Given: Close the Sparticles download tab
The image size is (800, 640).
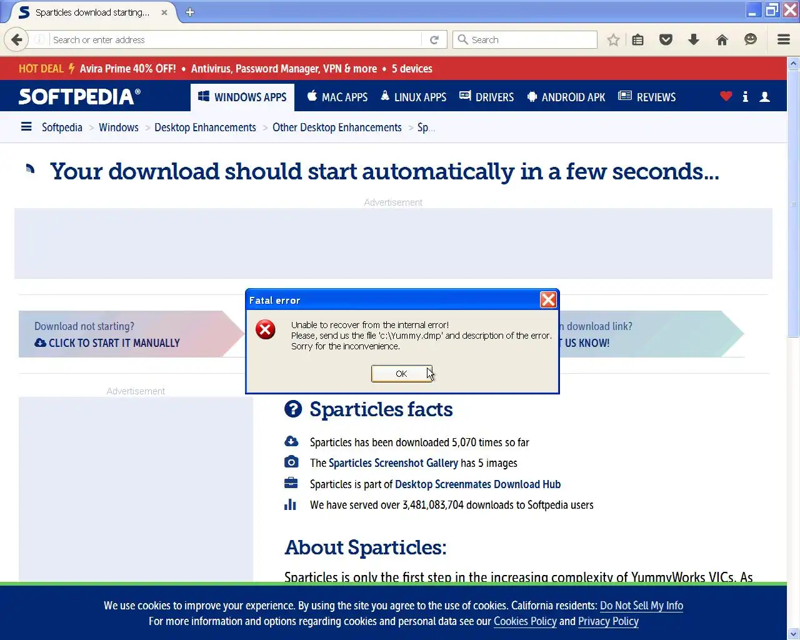Looking at the screenshot, I should point(164,12).
